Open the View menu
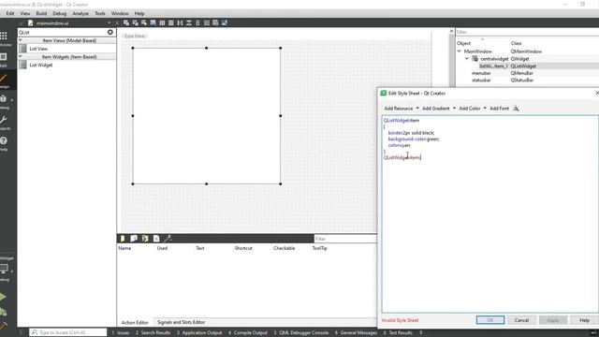This screenshot has width=599, height=337. click(25, 13)
